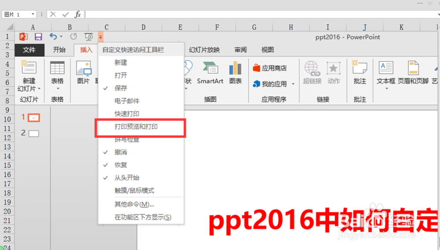The image size is (440, 250).
Task: Select slide 1 thumbnail
Action: point(34,118)
